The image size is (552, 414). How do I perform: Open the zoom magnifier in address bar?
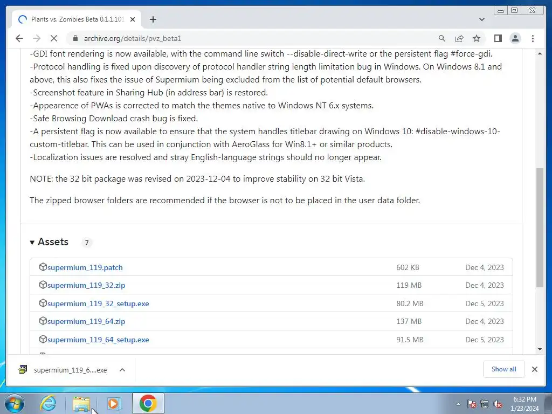(441, 38)
